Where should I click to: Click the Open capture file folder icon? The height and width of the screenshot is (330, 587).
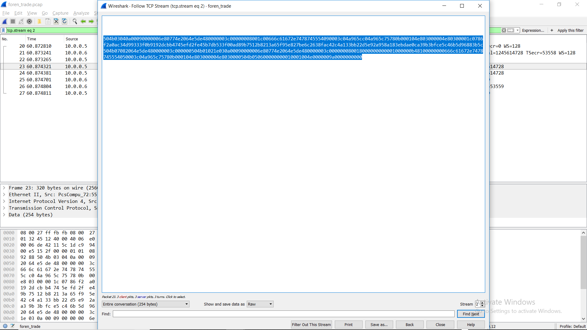39,21
